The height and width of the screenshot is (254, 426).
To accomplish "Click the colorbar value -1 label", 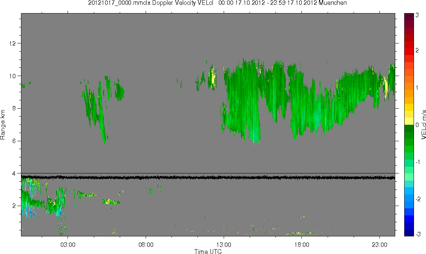I will click(418, 162).
